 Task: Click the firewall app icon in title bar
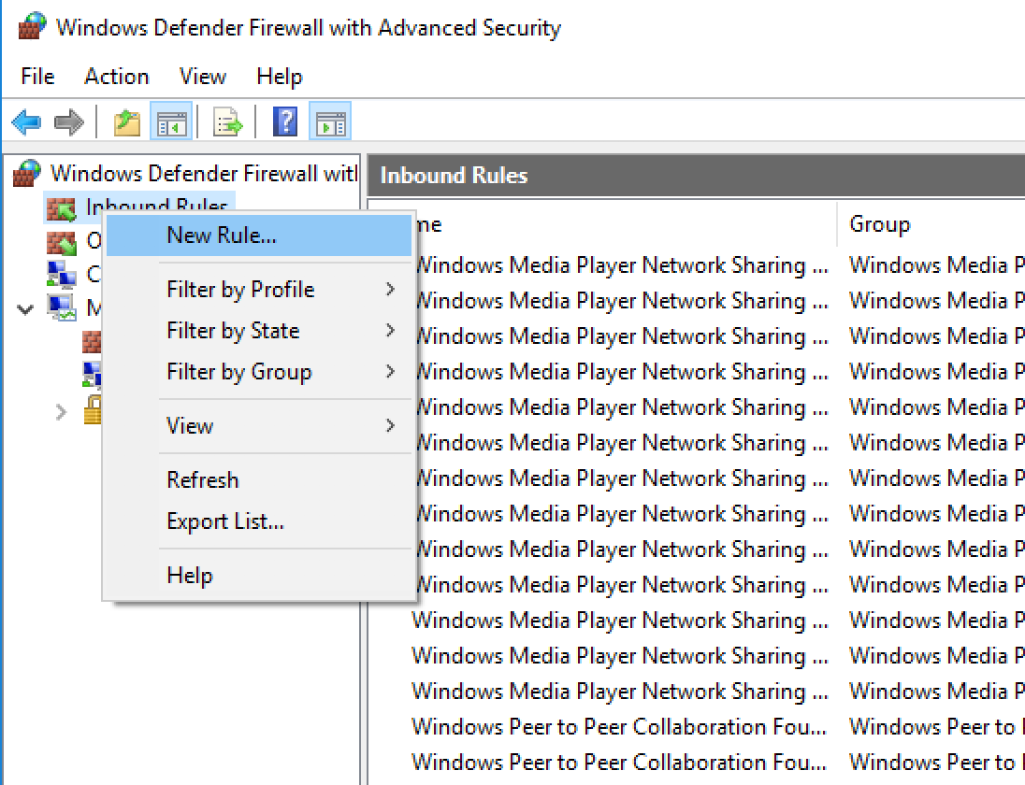pyautogui.click(x=32, y=27)
